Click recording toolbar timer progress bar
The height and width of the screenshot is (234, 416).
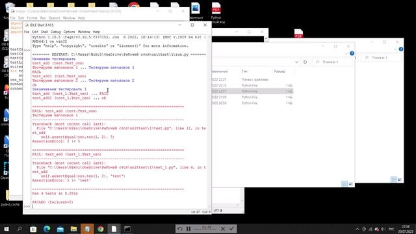coord(206,229)
